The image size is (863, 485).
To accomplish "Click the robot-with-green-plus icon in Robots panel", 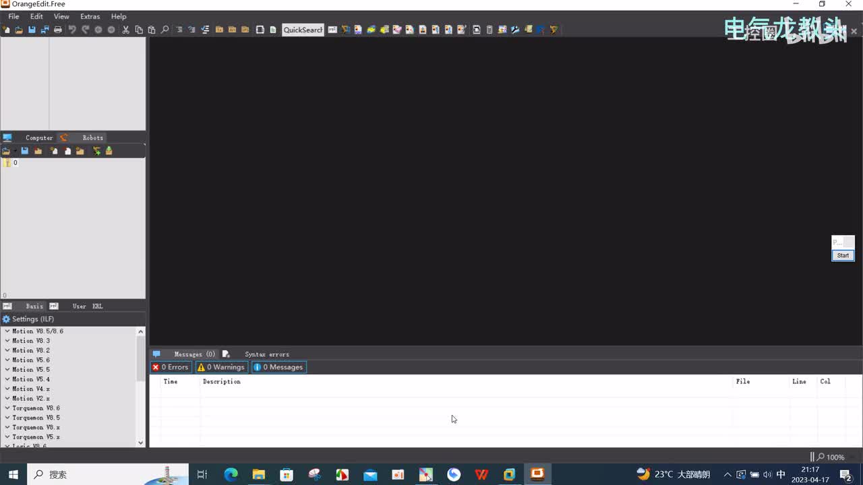I will (96, 151).
